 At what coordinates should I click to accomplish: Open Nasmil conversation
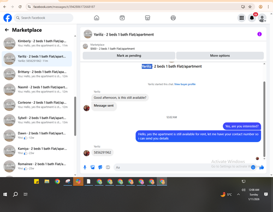click(x=37, y=90)
